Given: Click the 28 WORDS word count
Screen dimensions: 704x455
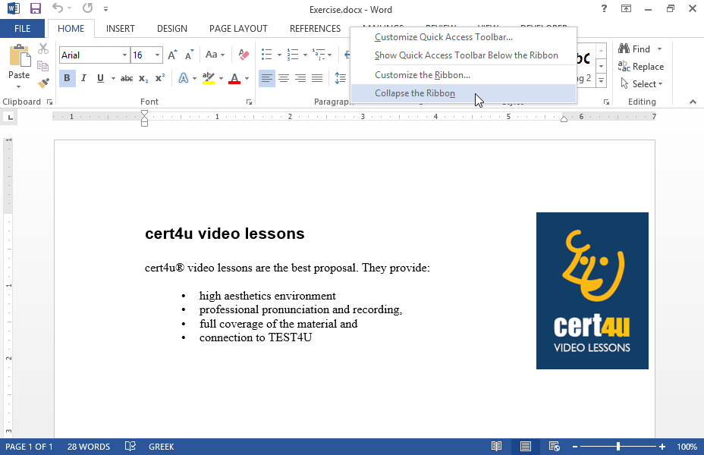Looking at the screenshot, I should pos(89,447).
